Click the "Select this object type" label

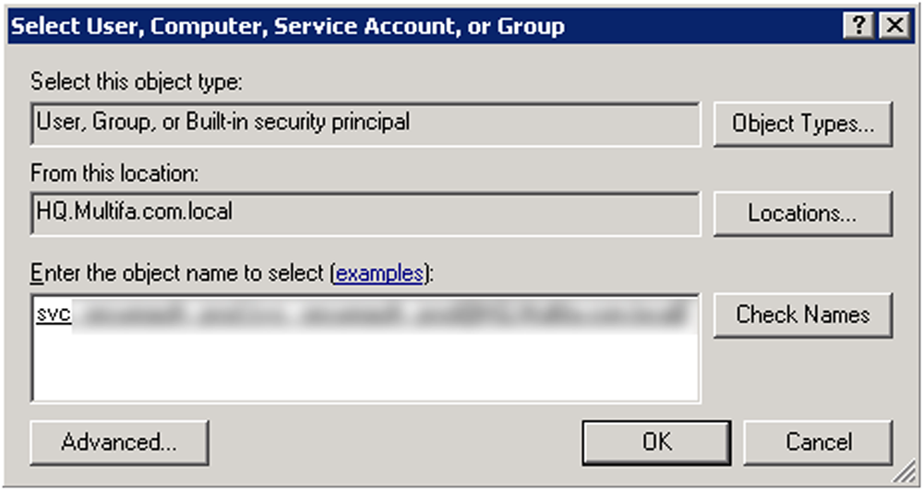point(136,82)
